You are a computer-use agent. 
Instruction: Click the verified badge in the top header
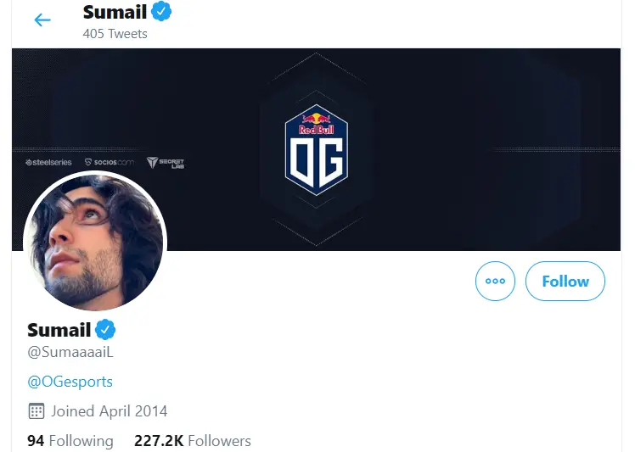click(161, 12)
